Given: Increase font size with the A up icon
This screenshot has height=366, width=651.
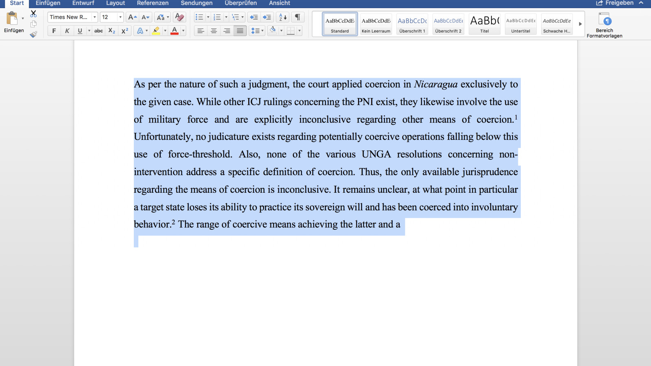Looking at the screenshot, I should (x=132, y=17).
